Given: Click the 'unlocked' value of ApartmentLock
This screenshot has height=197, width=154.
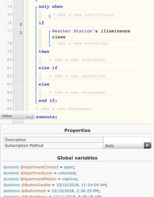Looking at the screenshot, I should point(66,173).
